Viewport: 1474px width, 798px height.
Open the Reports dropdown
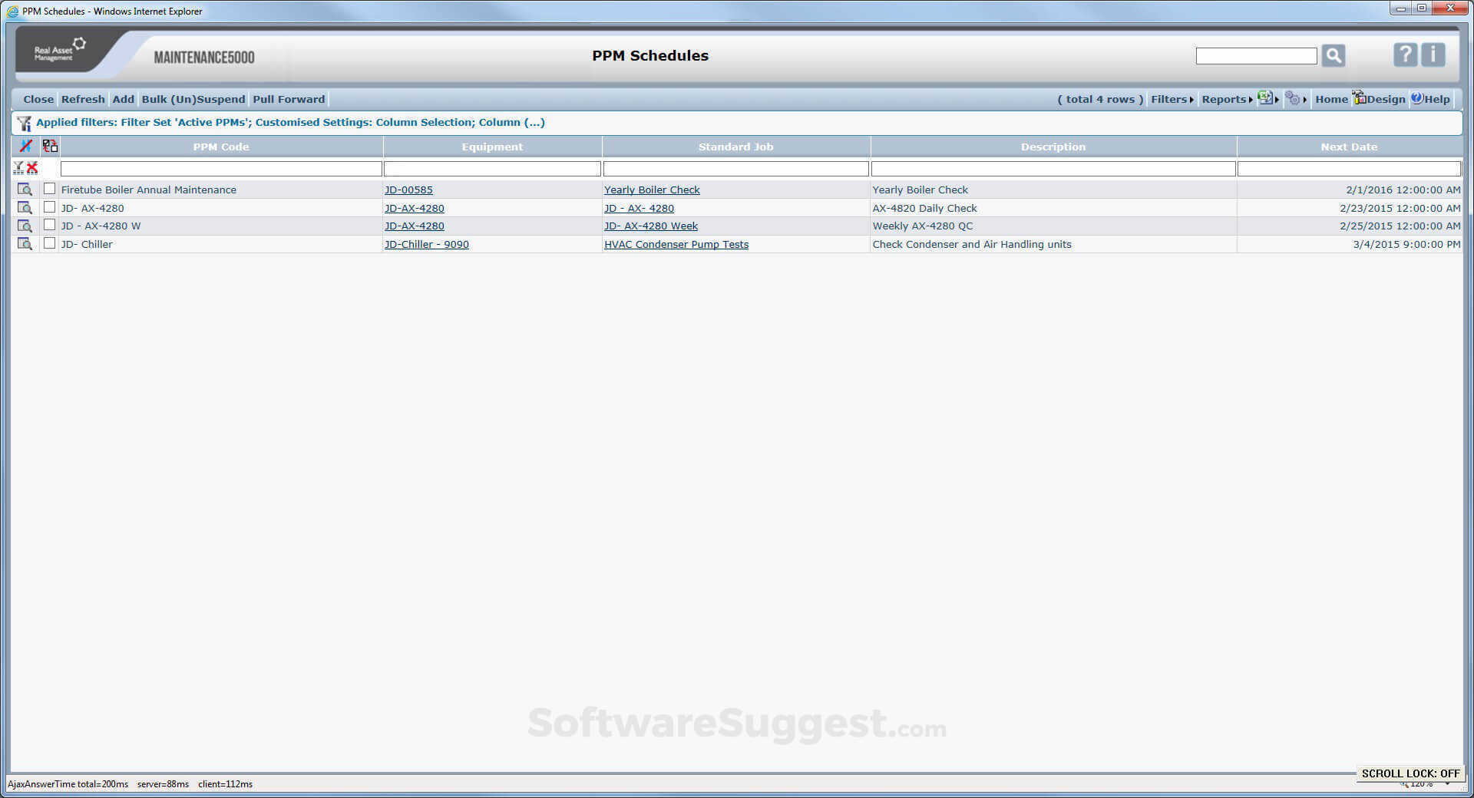[1224, 99]
